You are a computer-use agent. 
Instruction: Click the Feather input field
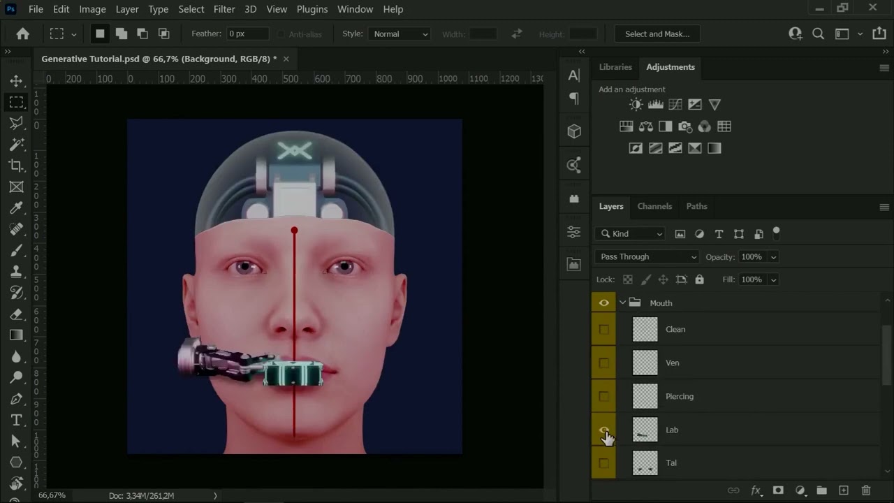pos(247,34)
